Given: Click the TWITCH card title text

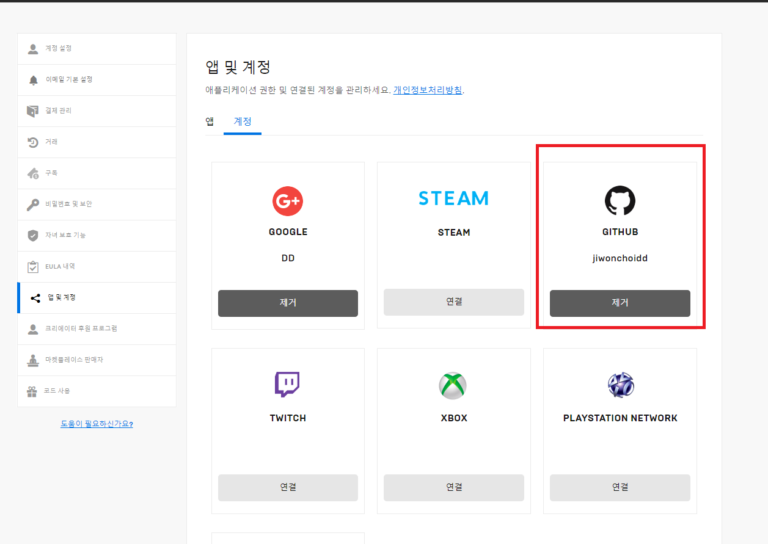Looking at the screenshot, I should tap(288, 418).
